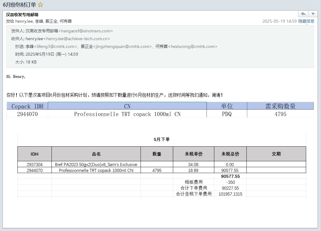321x231 pixels.
Task: Select cc address lifeng3@cmhk.com
Action: (56, 46)
